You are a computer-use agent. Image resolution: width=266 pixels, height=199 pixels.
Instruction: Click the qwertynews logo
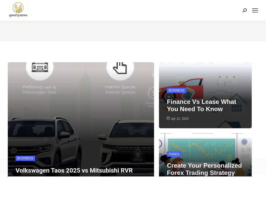coord(18,10)
